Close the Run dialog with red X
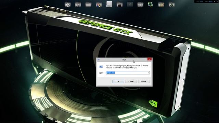This screenshot has height=123, width=219. click(x=150, y=59)
